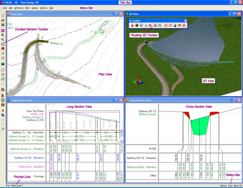Click the split window rectangle icon

pos(3,44)
